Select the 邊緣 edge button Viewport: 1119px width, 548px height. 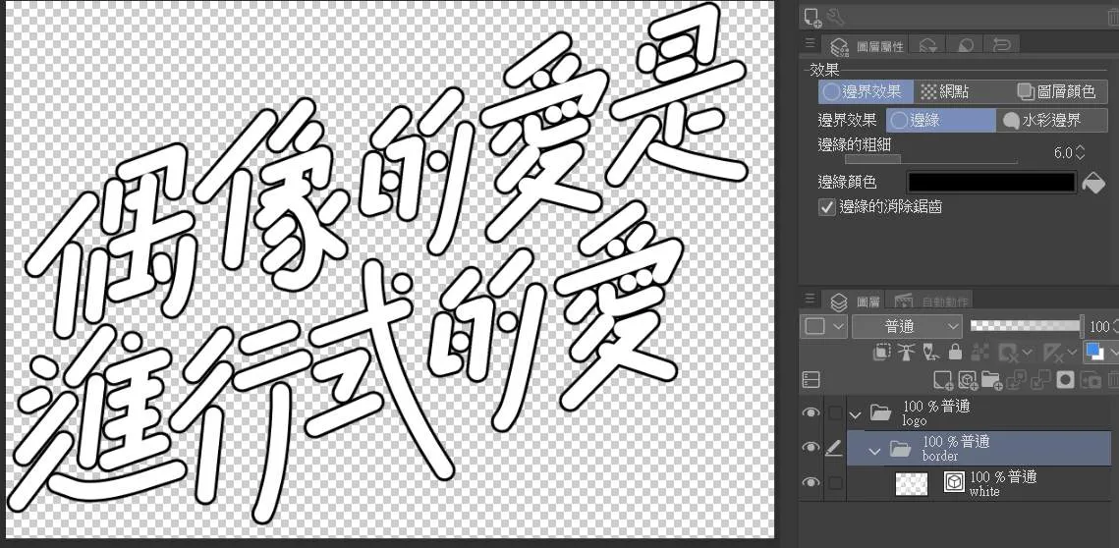pos(941,121)
